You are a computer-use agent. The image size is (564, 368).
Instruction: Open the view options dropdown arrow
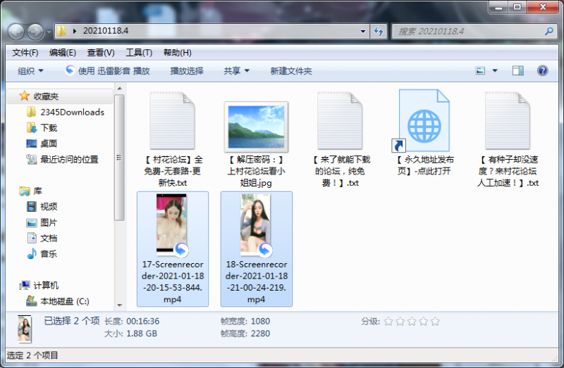tap(495, 71)
